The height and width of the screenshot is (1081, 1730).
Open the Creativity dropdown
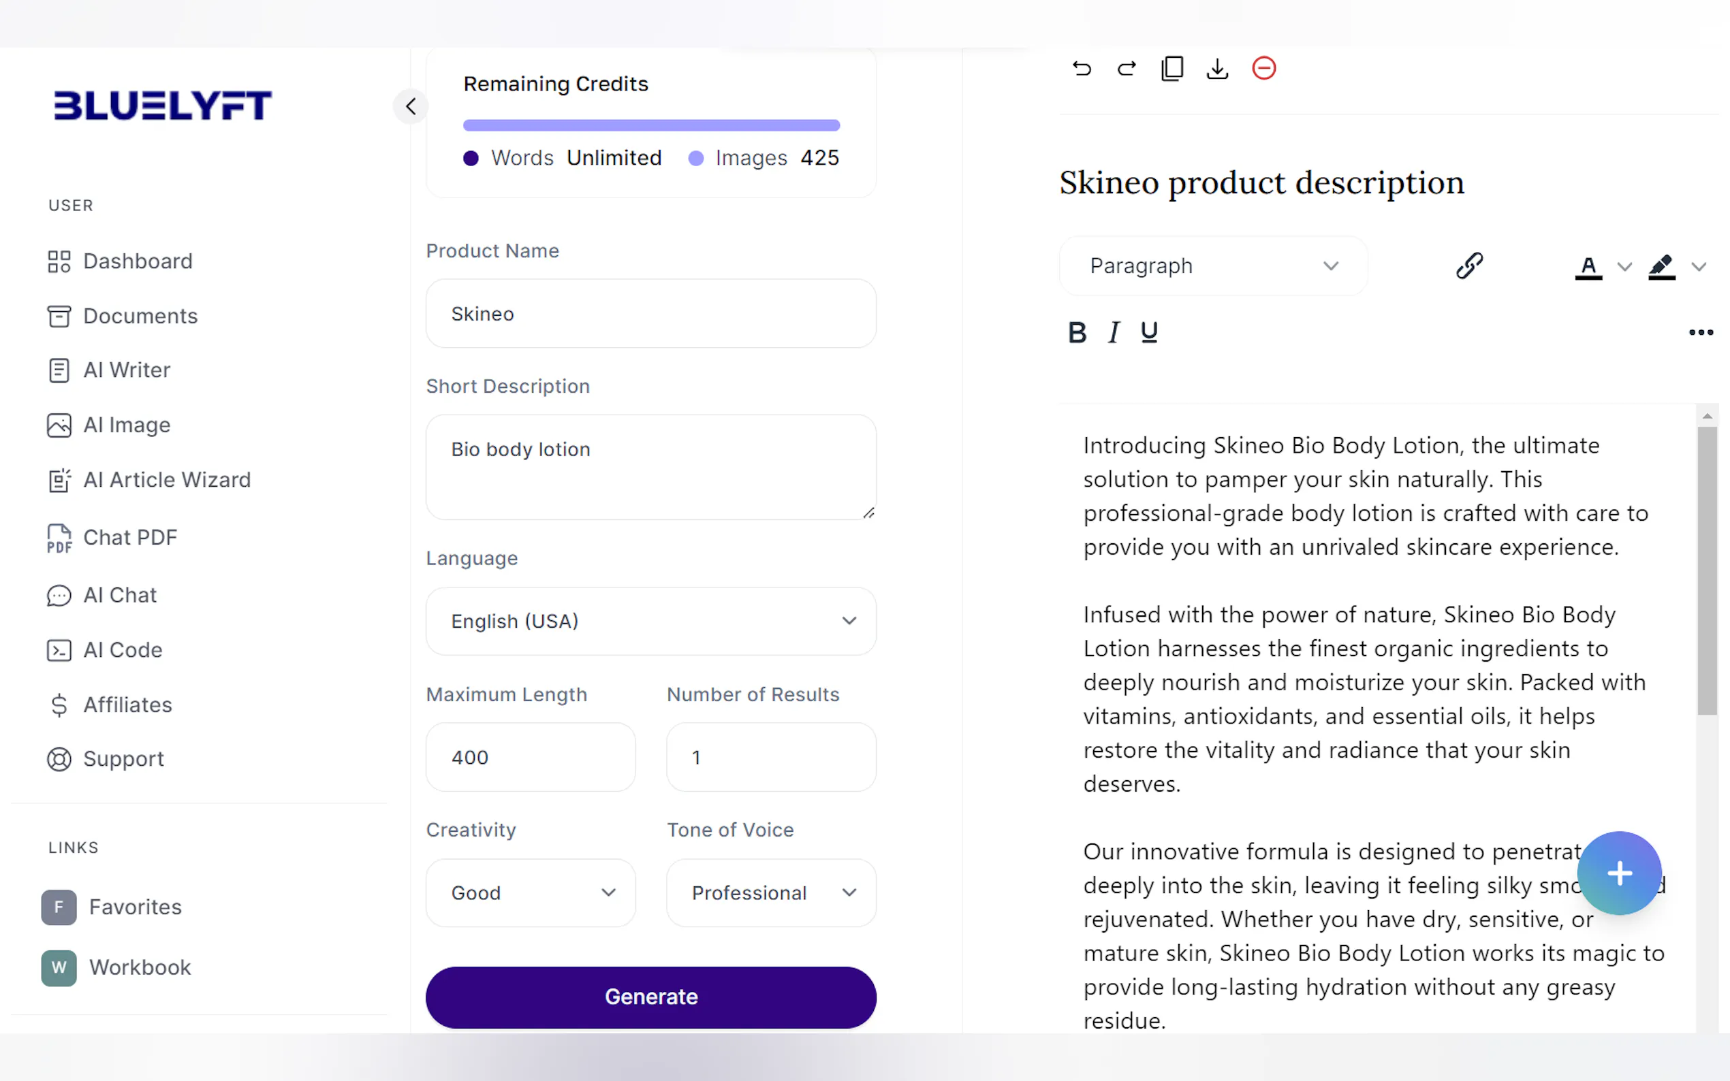pos(530,892)
